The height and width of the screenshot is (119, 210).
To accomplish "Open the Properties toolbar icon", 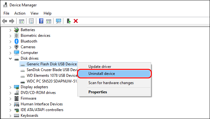I will pos(31,21).
